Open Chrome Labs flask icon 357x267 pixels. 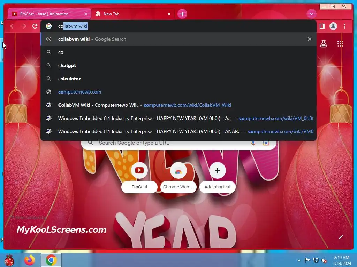pyautogui.click(x=323, y=44)
